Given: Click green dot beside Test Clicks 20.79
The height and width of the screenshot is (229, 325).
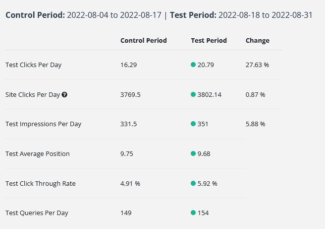Looking at the screenshot, I should (x=193, y=65).
